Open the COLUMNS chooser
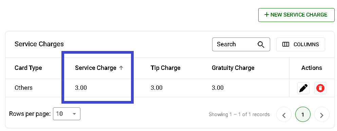The image size is (337, 131). coord(300,45)
